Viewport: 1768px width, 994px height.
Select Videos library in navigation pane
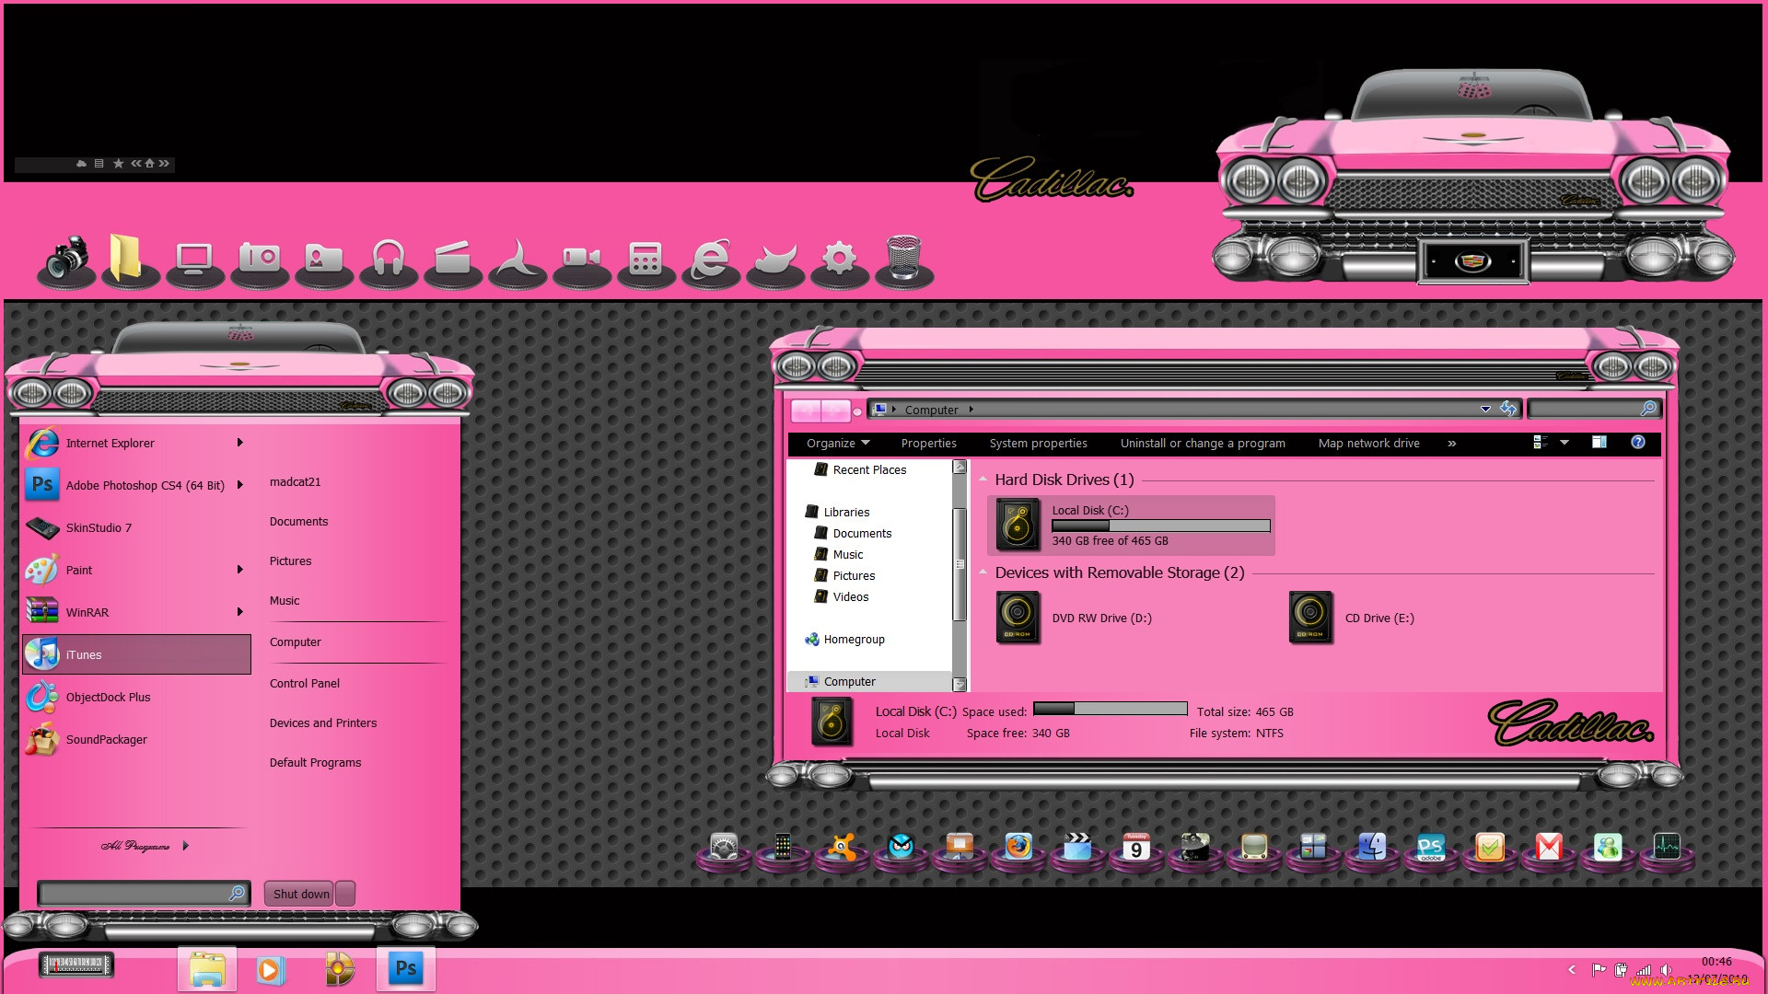click(x=842, y=597)
